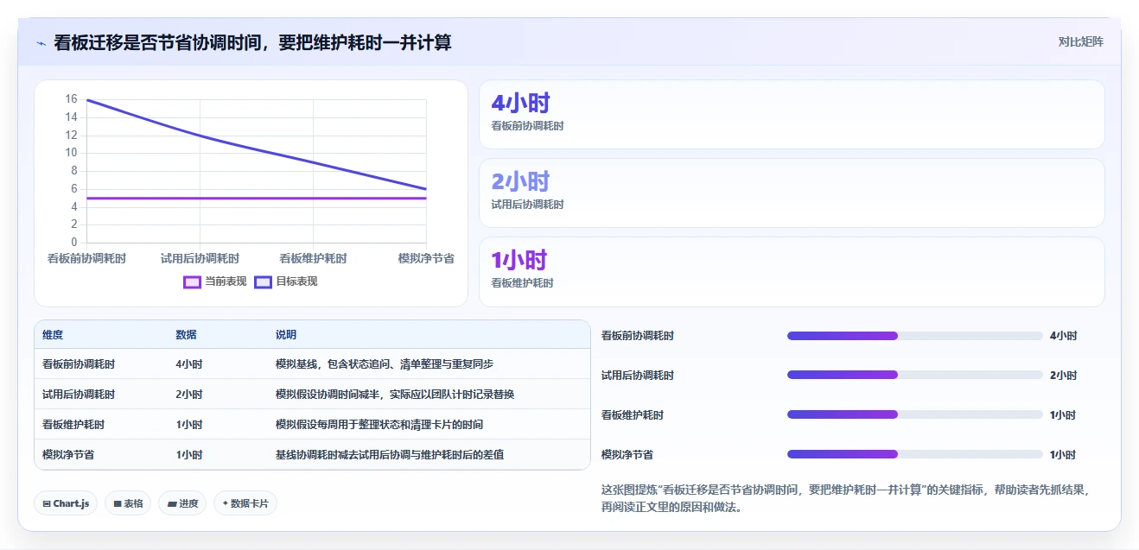
Task: Select the 表格 tag chip
Action: pos(128,503)
